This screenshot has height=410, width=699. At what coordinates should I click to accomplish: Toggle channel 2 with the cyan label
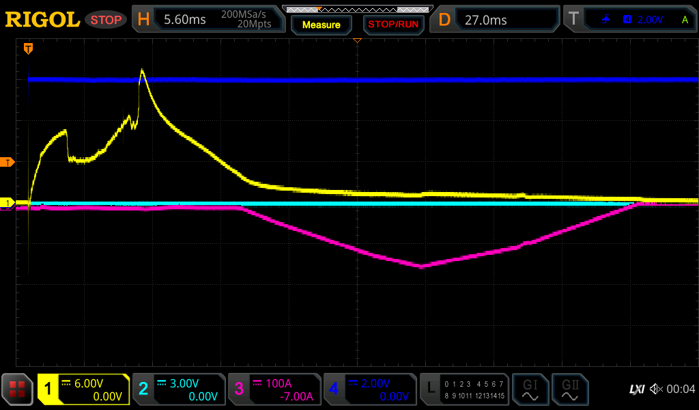(x=179, y=389)
